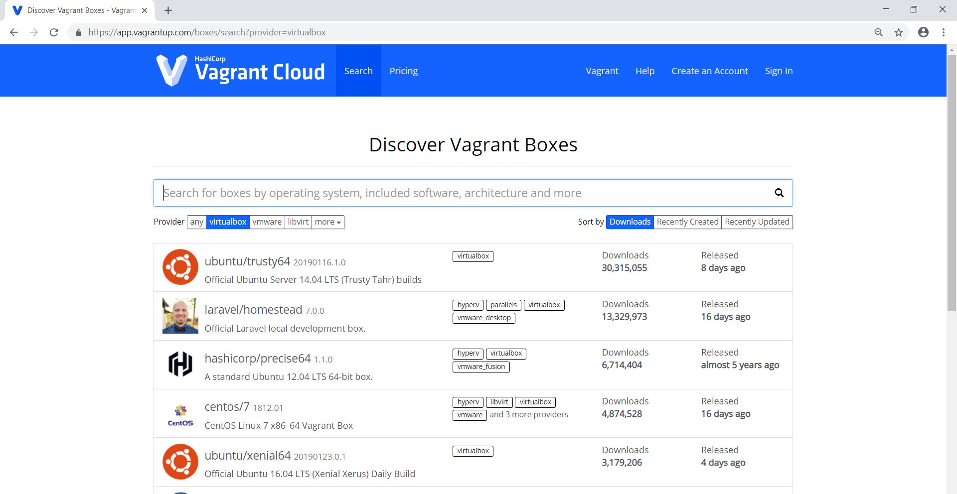Click Create an Account
The height and width of the screenshot is (494, 957).
tap(710, 71)
